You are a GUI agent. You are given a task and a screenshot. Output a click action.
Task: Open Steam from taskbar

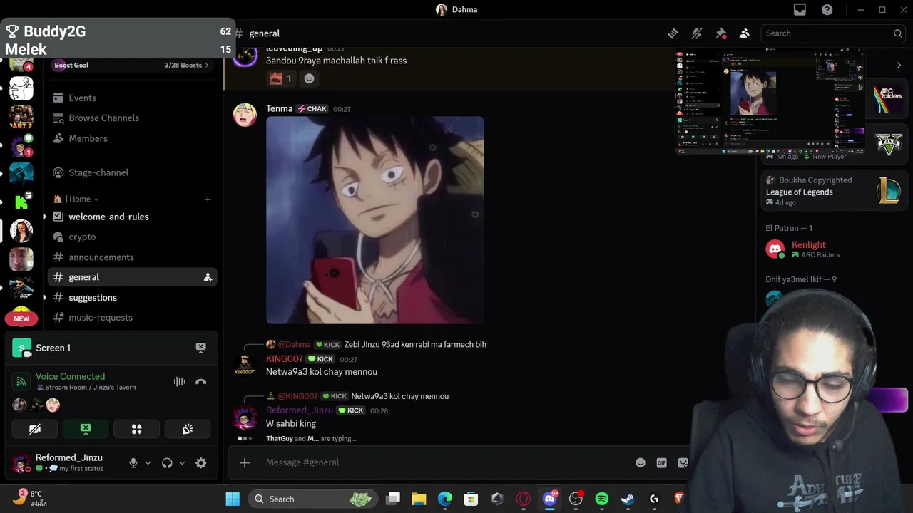(628, 499)
